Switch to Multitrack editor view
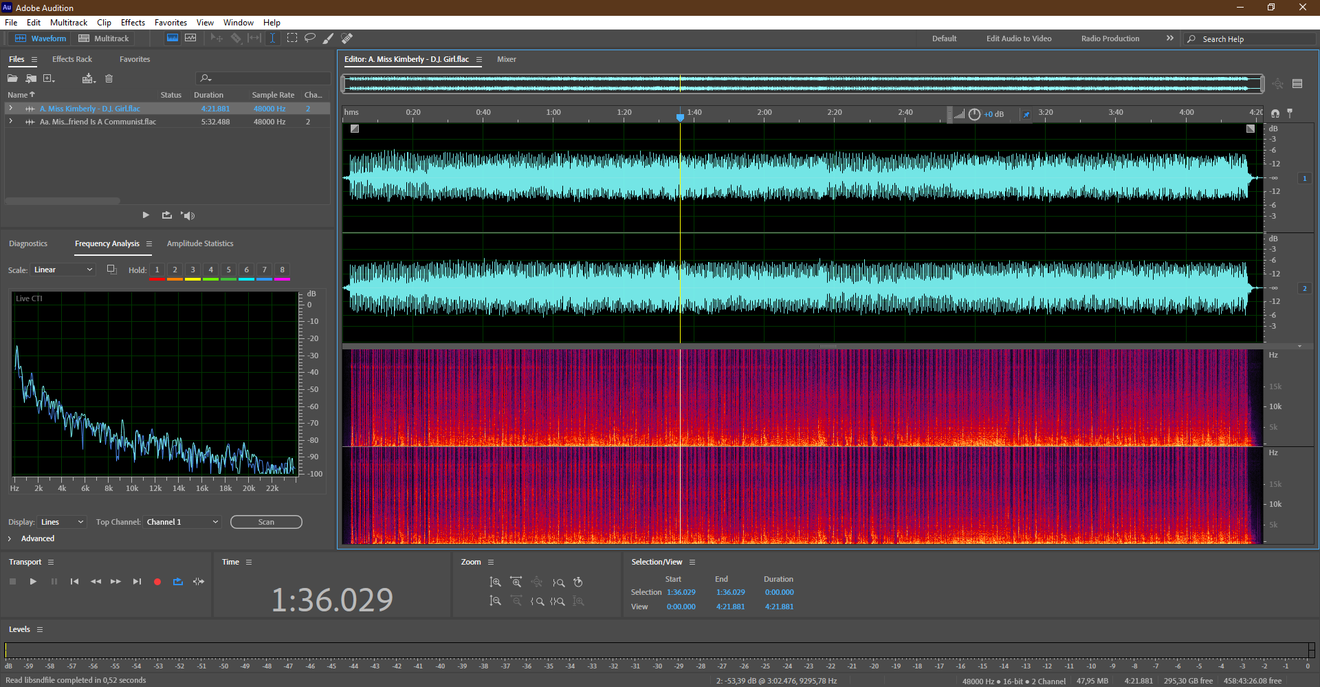The width and height of the screenshot is (1320, 687). click(x=104, y=39)
